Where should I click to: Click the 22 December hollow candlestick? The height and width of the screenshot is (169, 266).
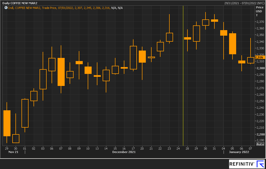(x=160, y=47)
